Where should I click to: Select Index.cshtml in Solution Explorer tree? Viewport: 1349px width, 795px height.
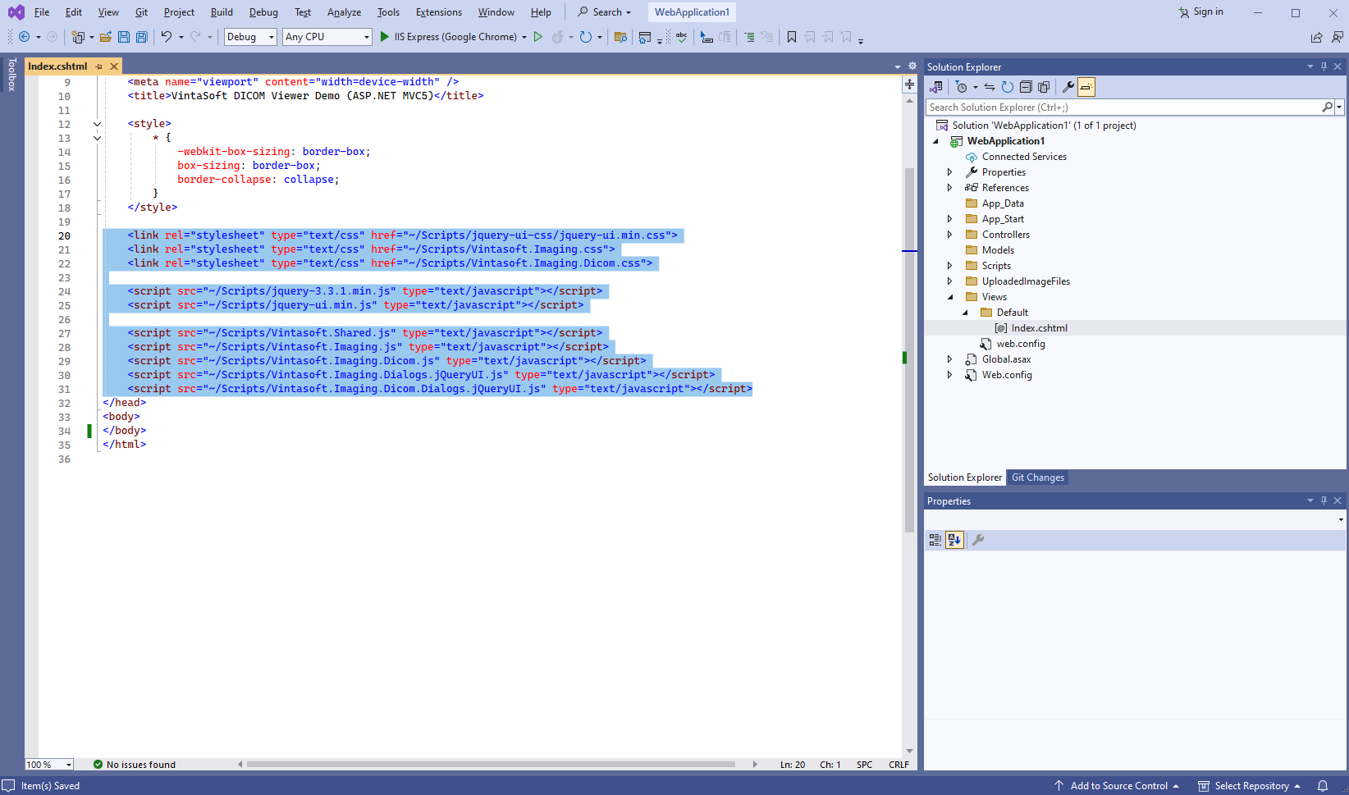pyautogui.click(x=1039, y=328)
